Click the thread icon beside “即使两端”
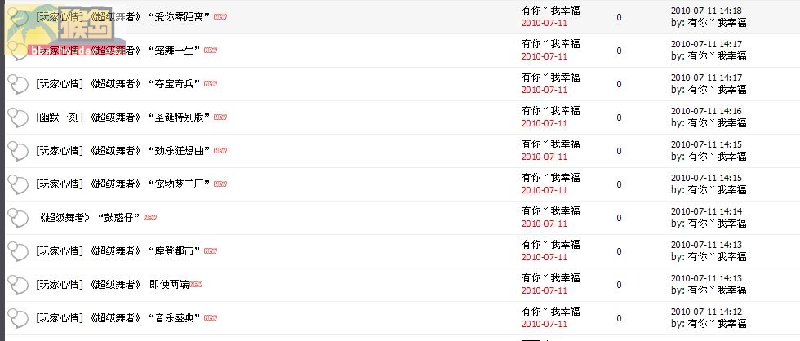 click(18, 285)
